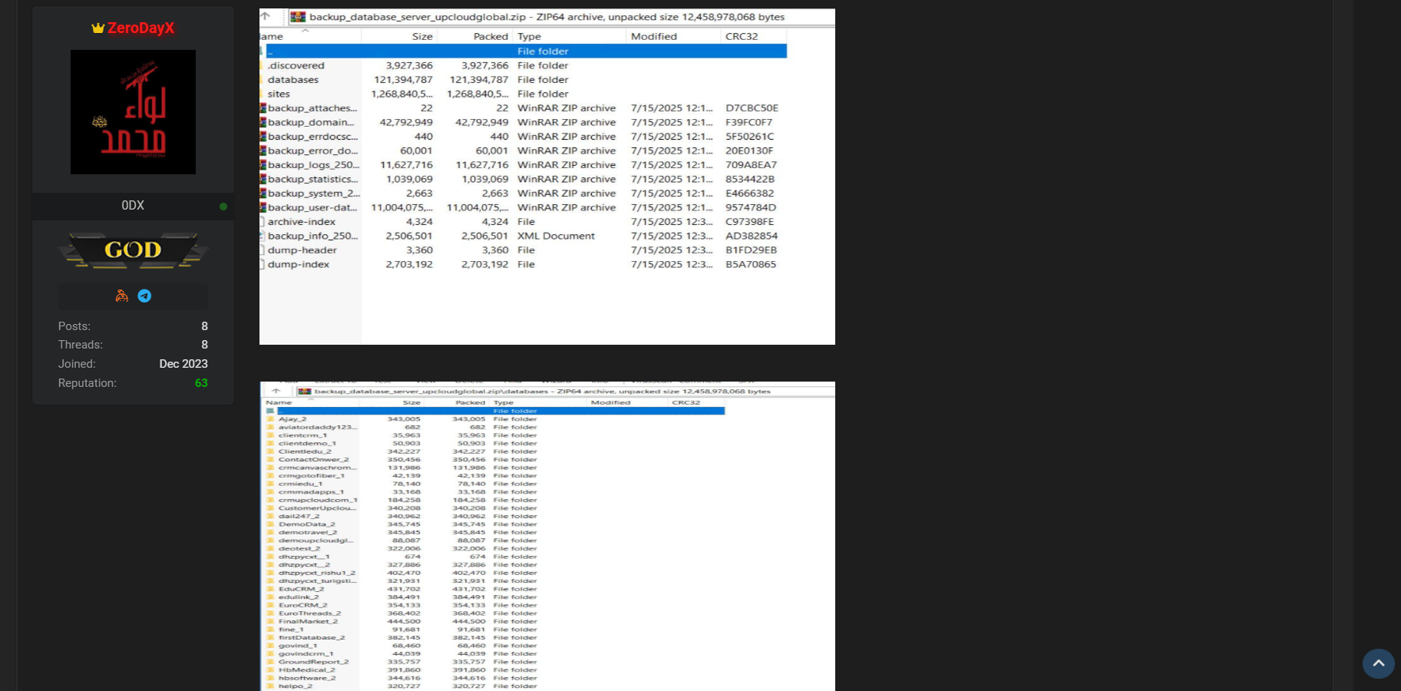The image size is (1401, 691).
Task: Click the reputation score 63
Action: (x=201, y=383)
